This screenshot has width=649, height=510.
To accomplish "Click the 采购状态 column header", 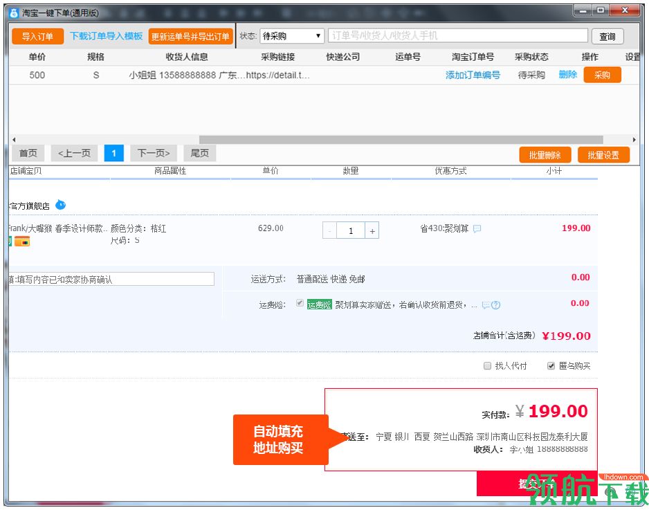I will 531,57.
